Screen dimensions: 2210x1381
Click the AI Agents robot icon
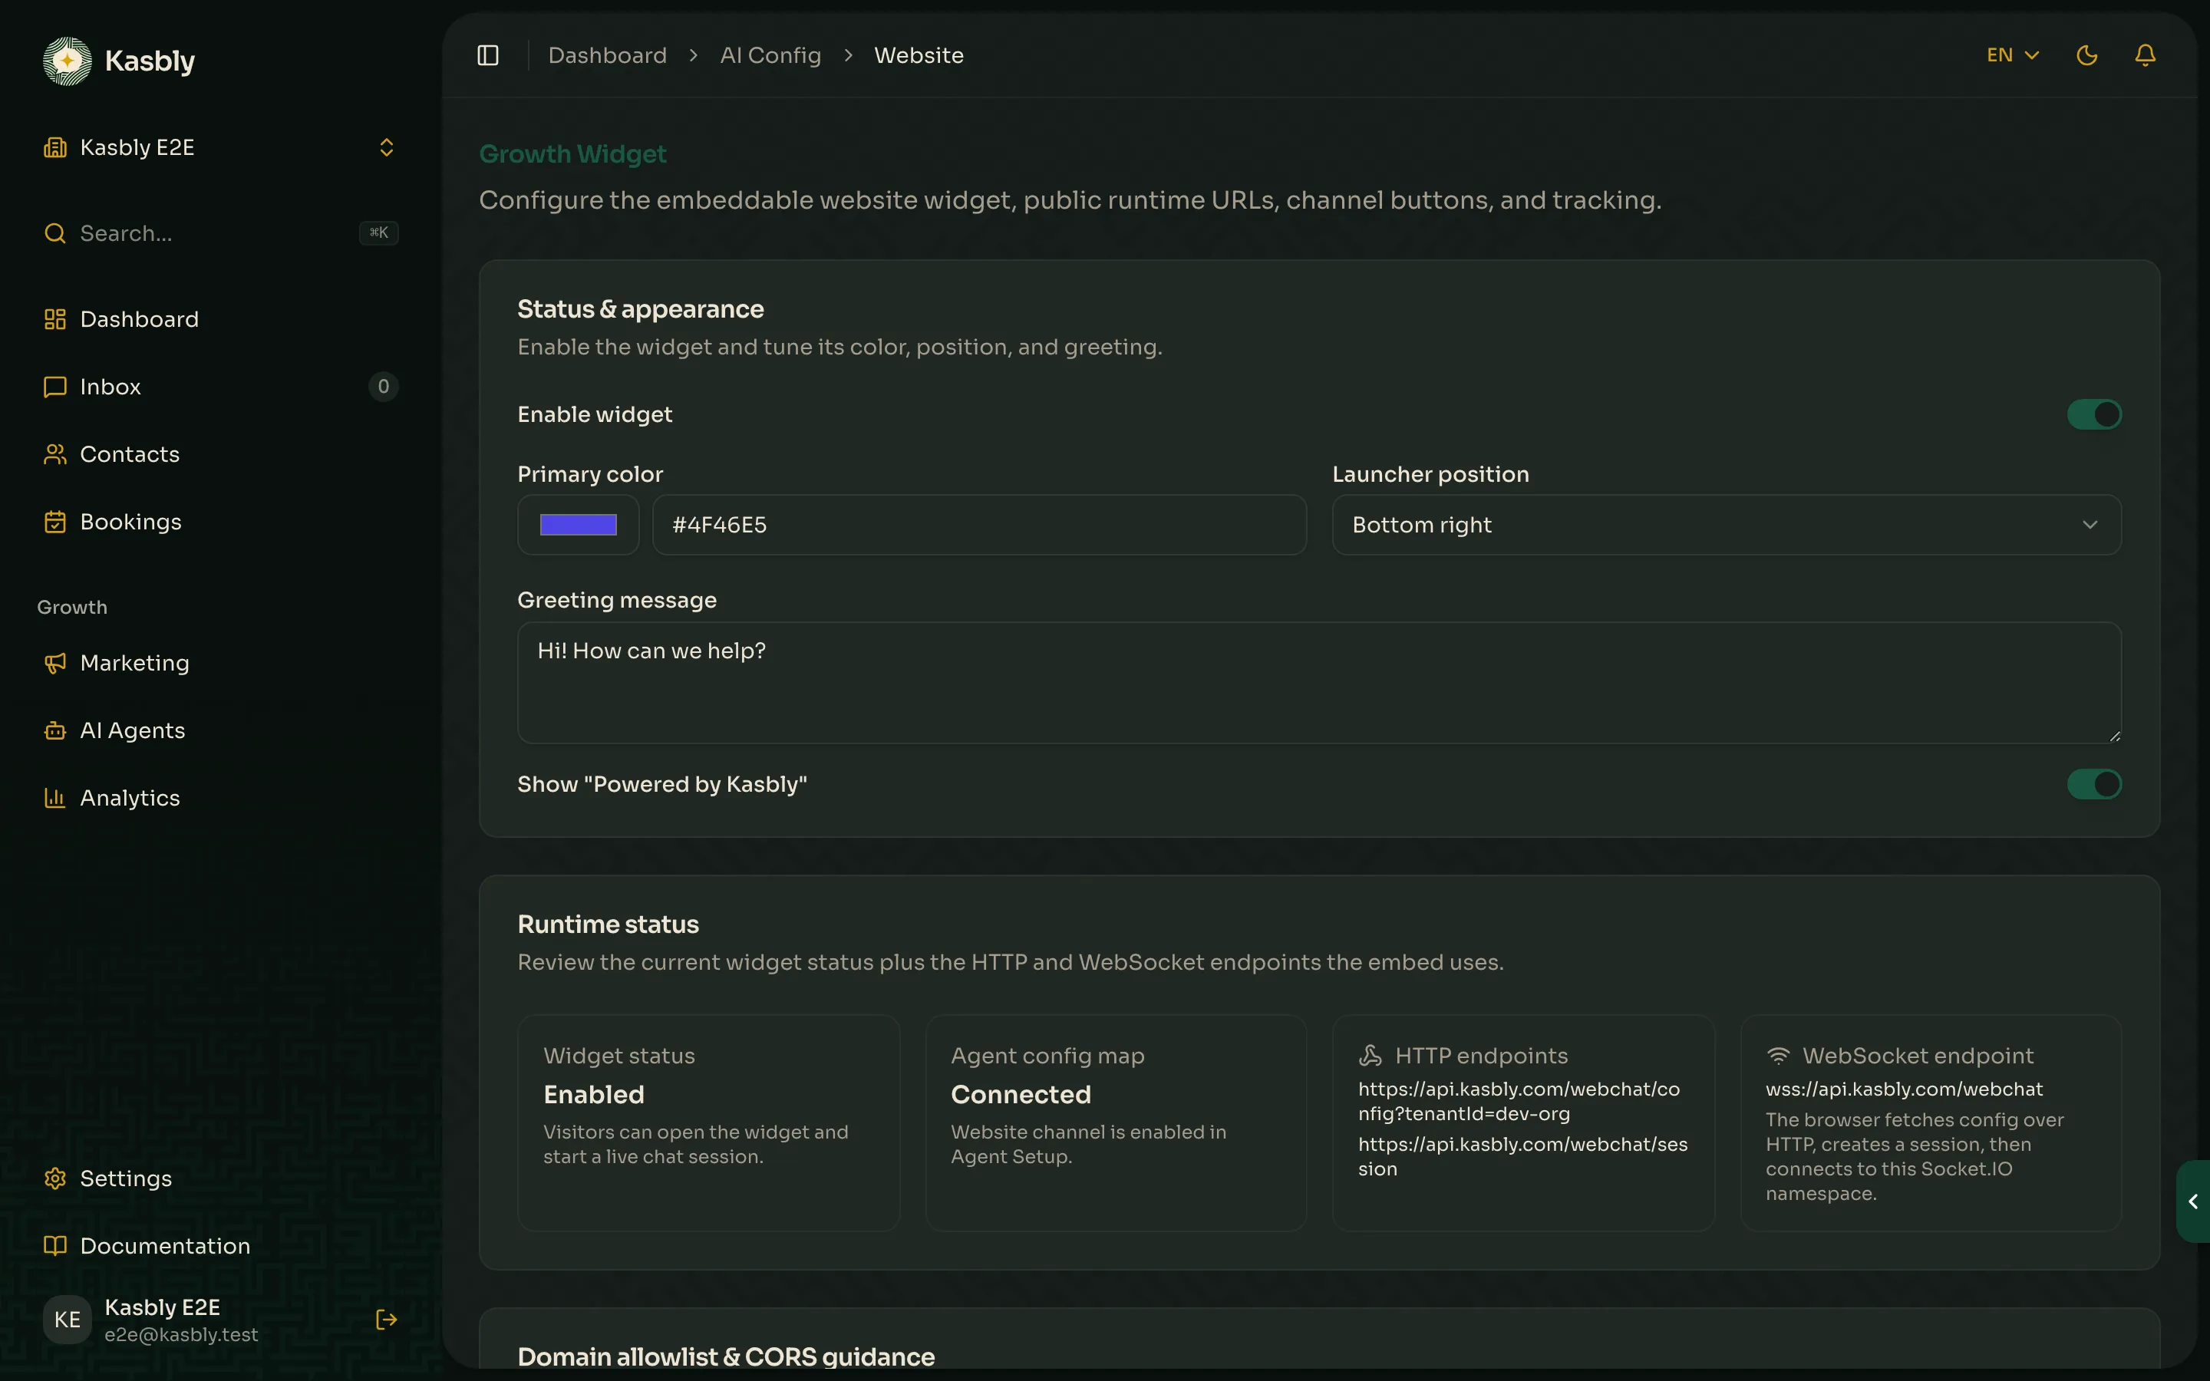coord(54,730)
